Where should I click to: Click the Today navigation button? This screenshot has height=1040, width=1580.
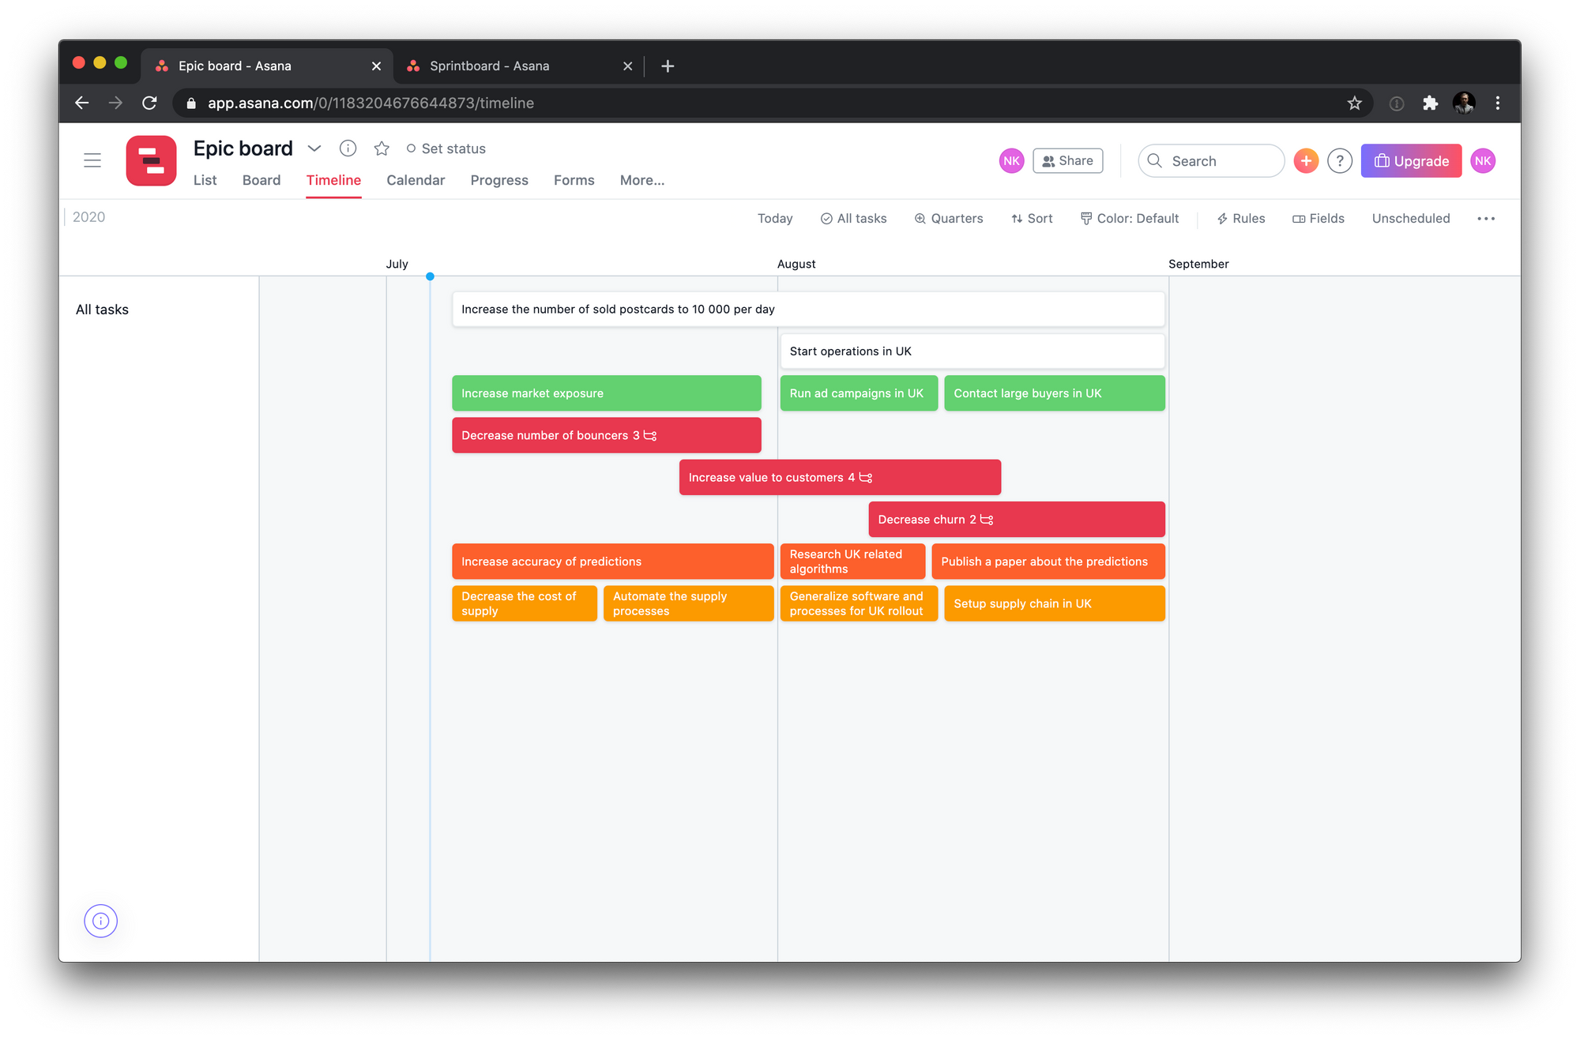tap(774, 218)
